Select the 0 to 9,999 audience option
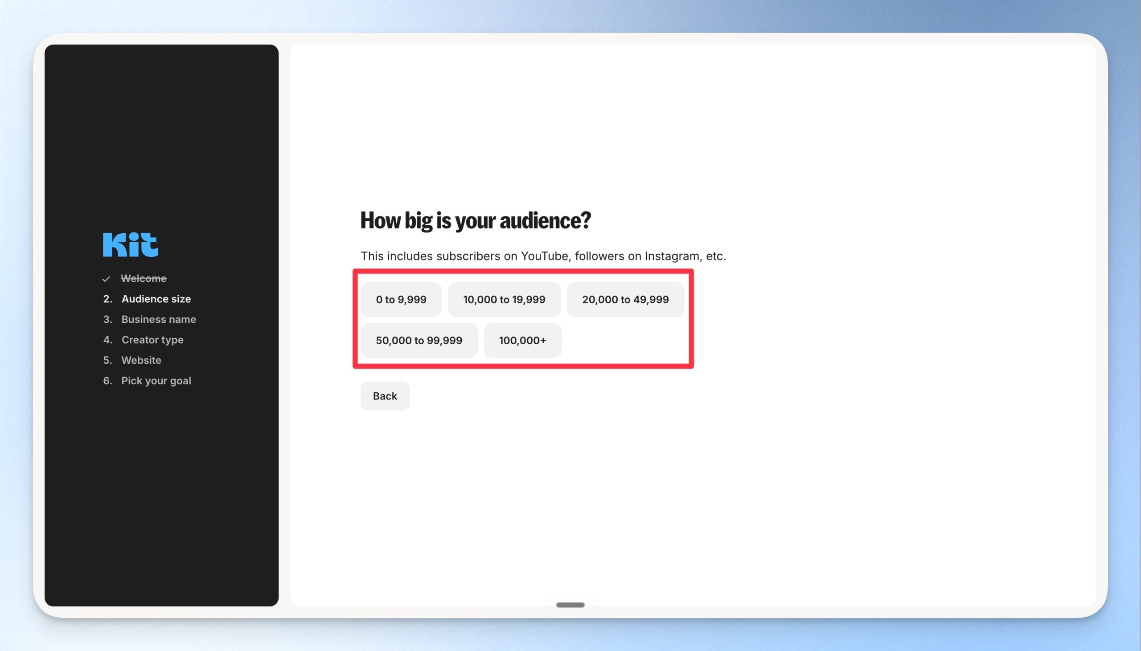1141x651 pixels. click(401, 300)
